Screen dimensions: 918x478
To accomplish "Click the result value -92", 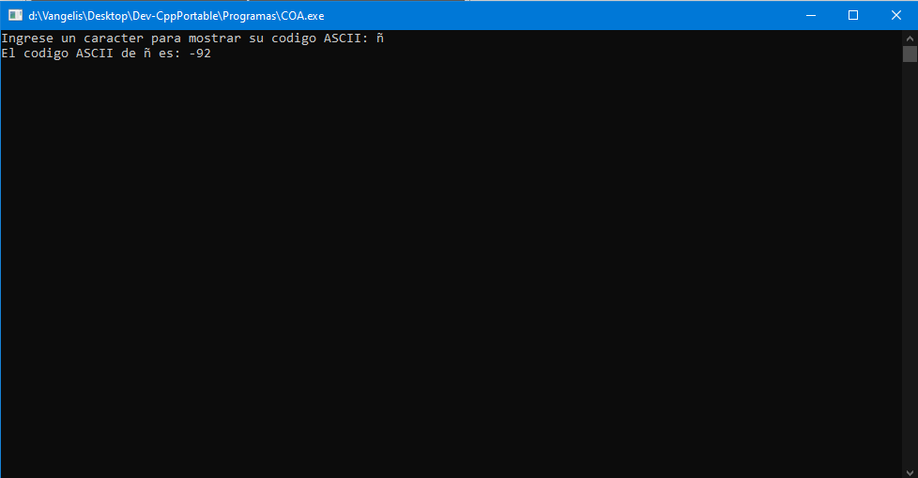I will click(x=200, y=54).
